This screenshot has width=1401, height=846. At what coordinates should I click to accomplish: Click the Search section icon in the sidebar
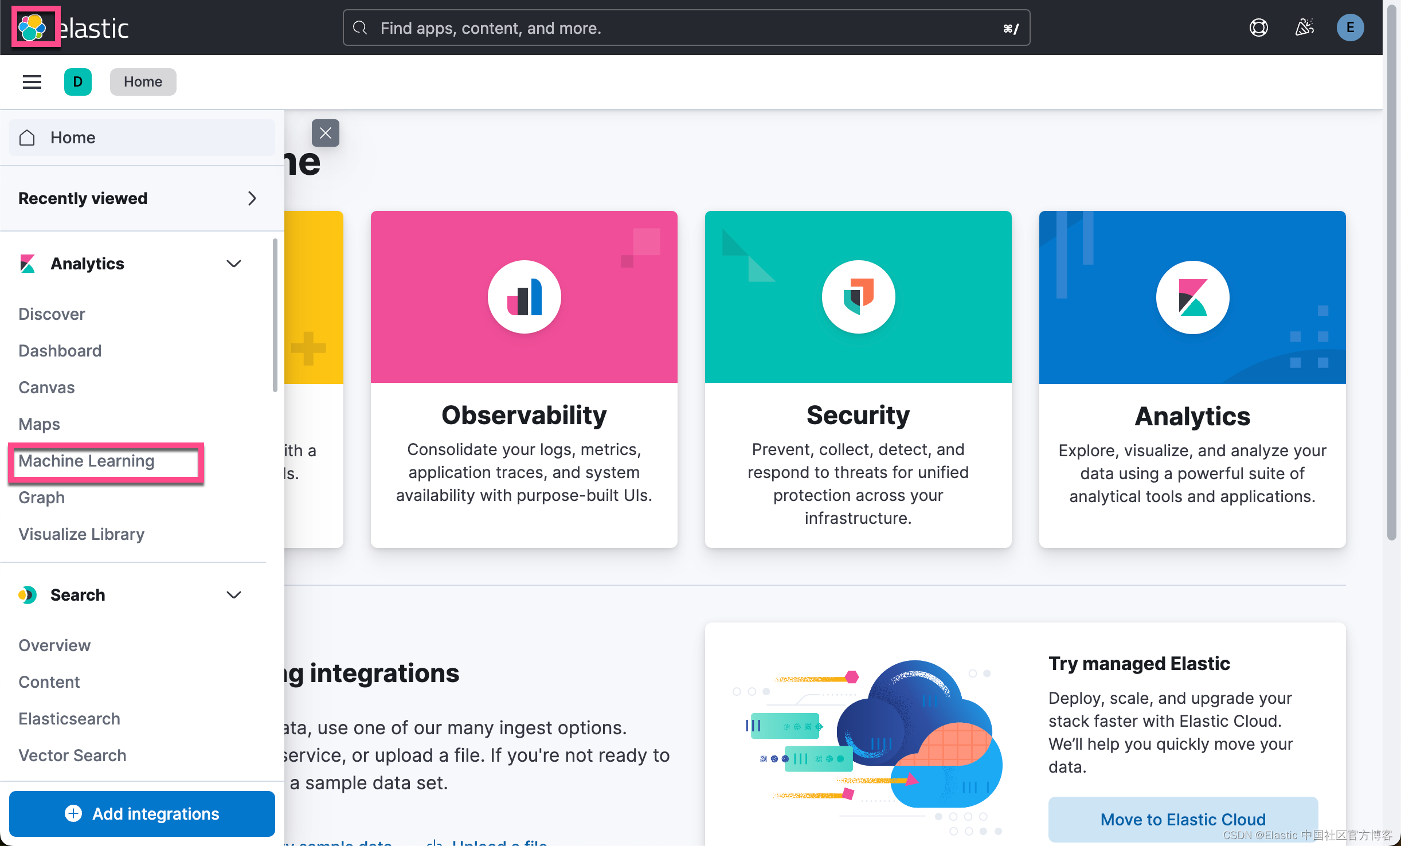[28, 595]
